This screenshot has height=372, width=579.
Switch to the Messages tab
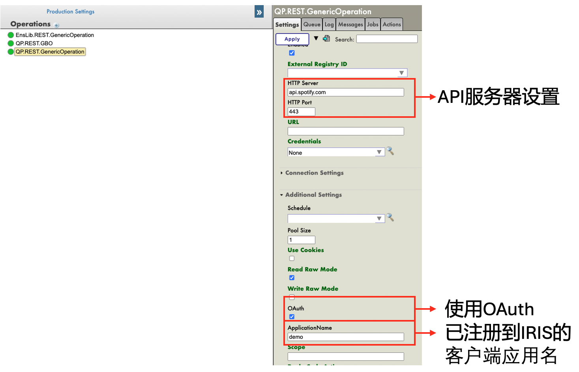350,24
